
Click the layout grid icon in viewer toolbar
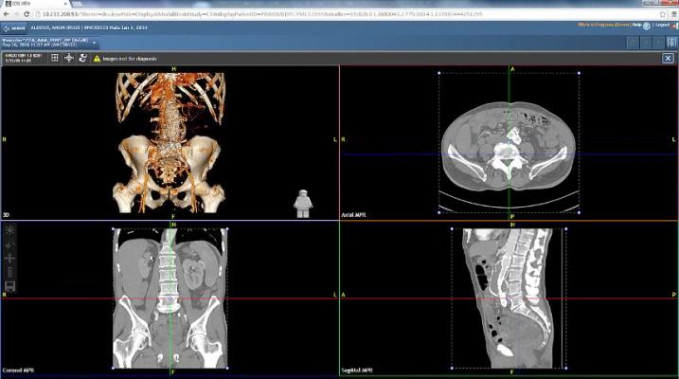point(54,58)
